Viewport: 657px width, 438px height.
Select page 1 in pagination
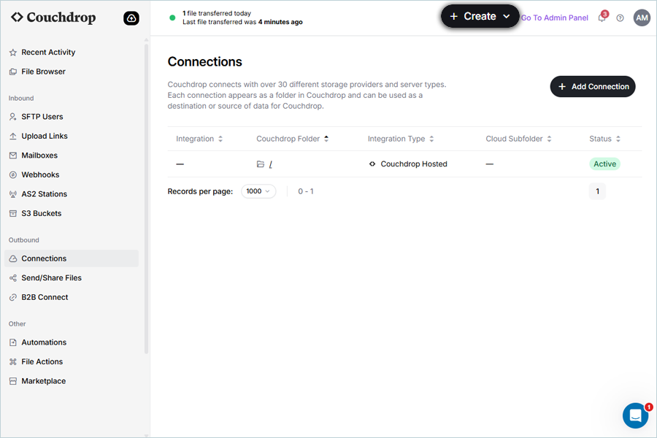[597, 191]
